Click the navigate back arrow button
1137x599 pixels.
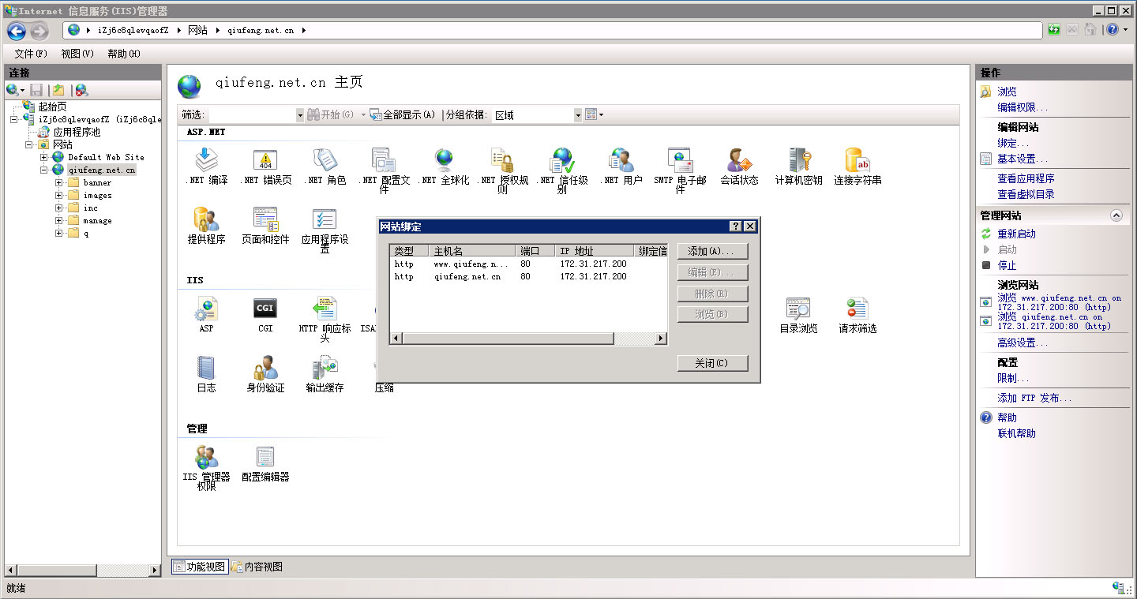[17, 31]
